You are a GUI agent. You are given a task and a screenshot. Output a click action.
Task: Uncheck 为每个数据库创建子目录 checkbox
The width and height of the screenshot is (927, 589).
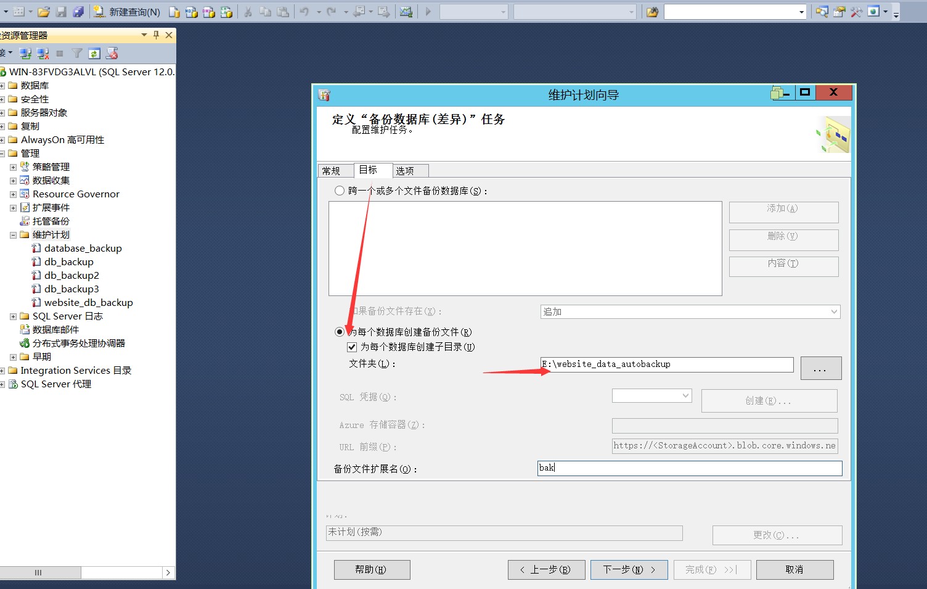[351, 347]
